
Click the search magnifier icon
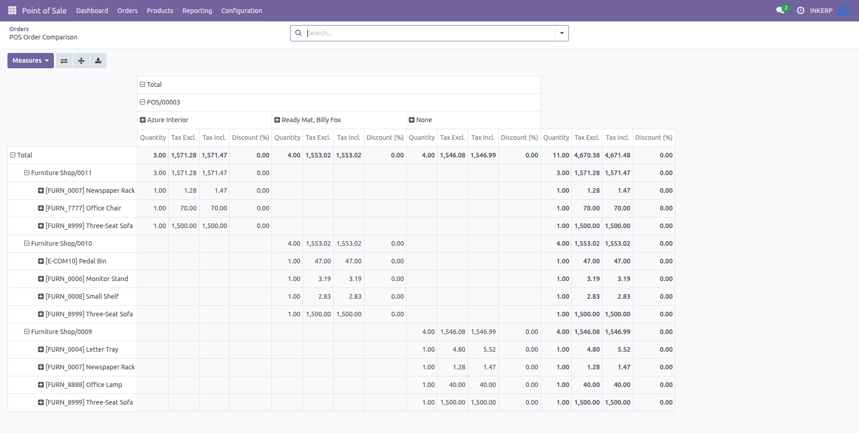[298, 33]
